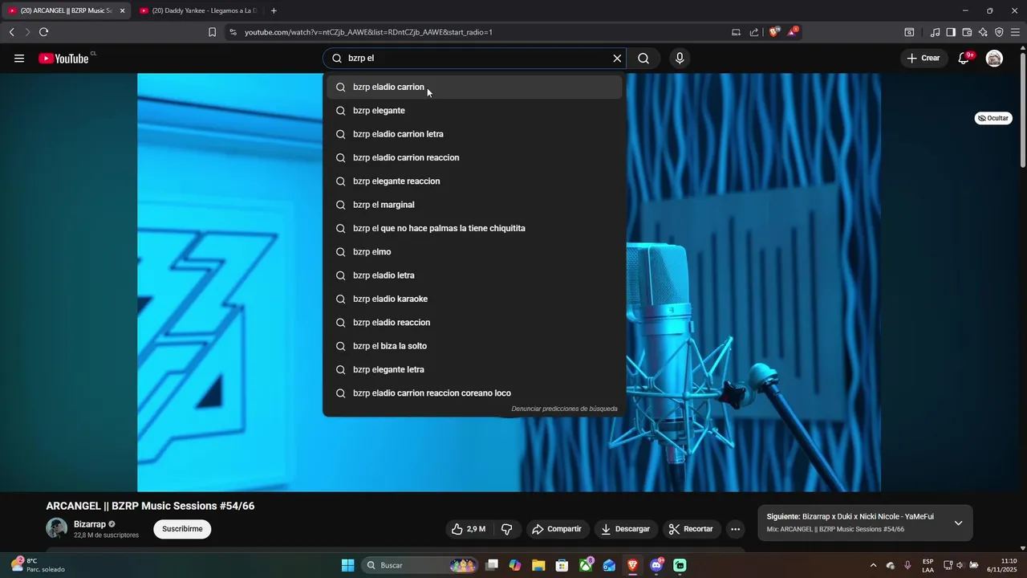Choose 'bzrp eladio reaccion' suggestion

click(474, 323)
